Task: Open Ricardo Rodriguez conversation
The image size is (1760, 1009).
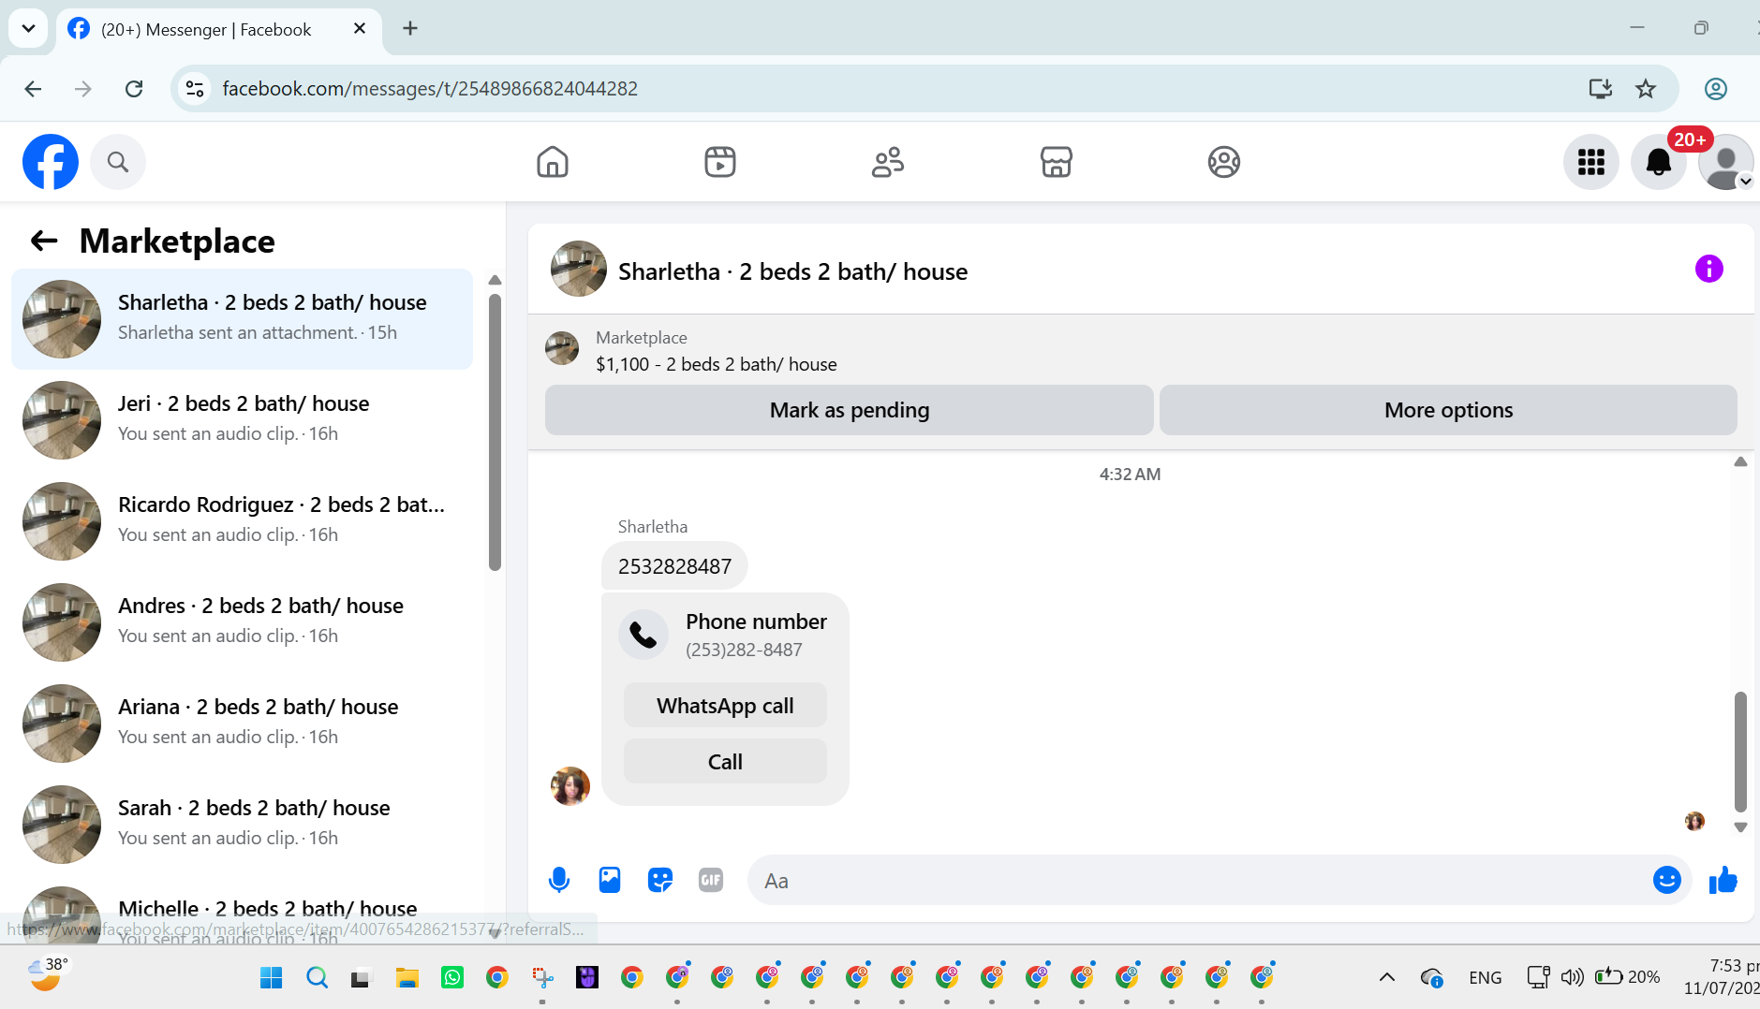Action: pos(243,521)
